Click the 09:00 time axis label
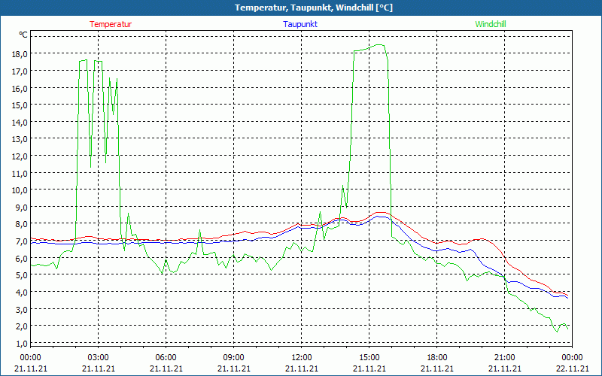This screenshot has height=376, width=602. point(233,358)
